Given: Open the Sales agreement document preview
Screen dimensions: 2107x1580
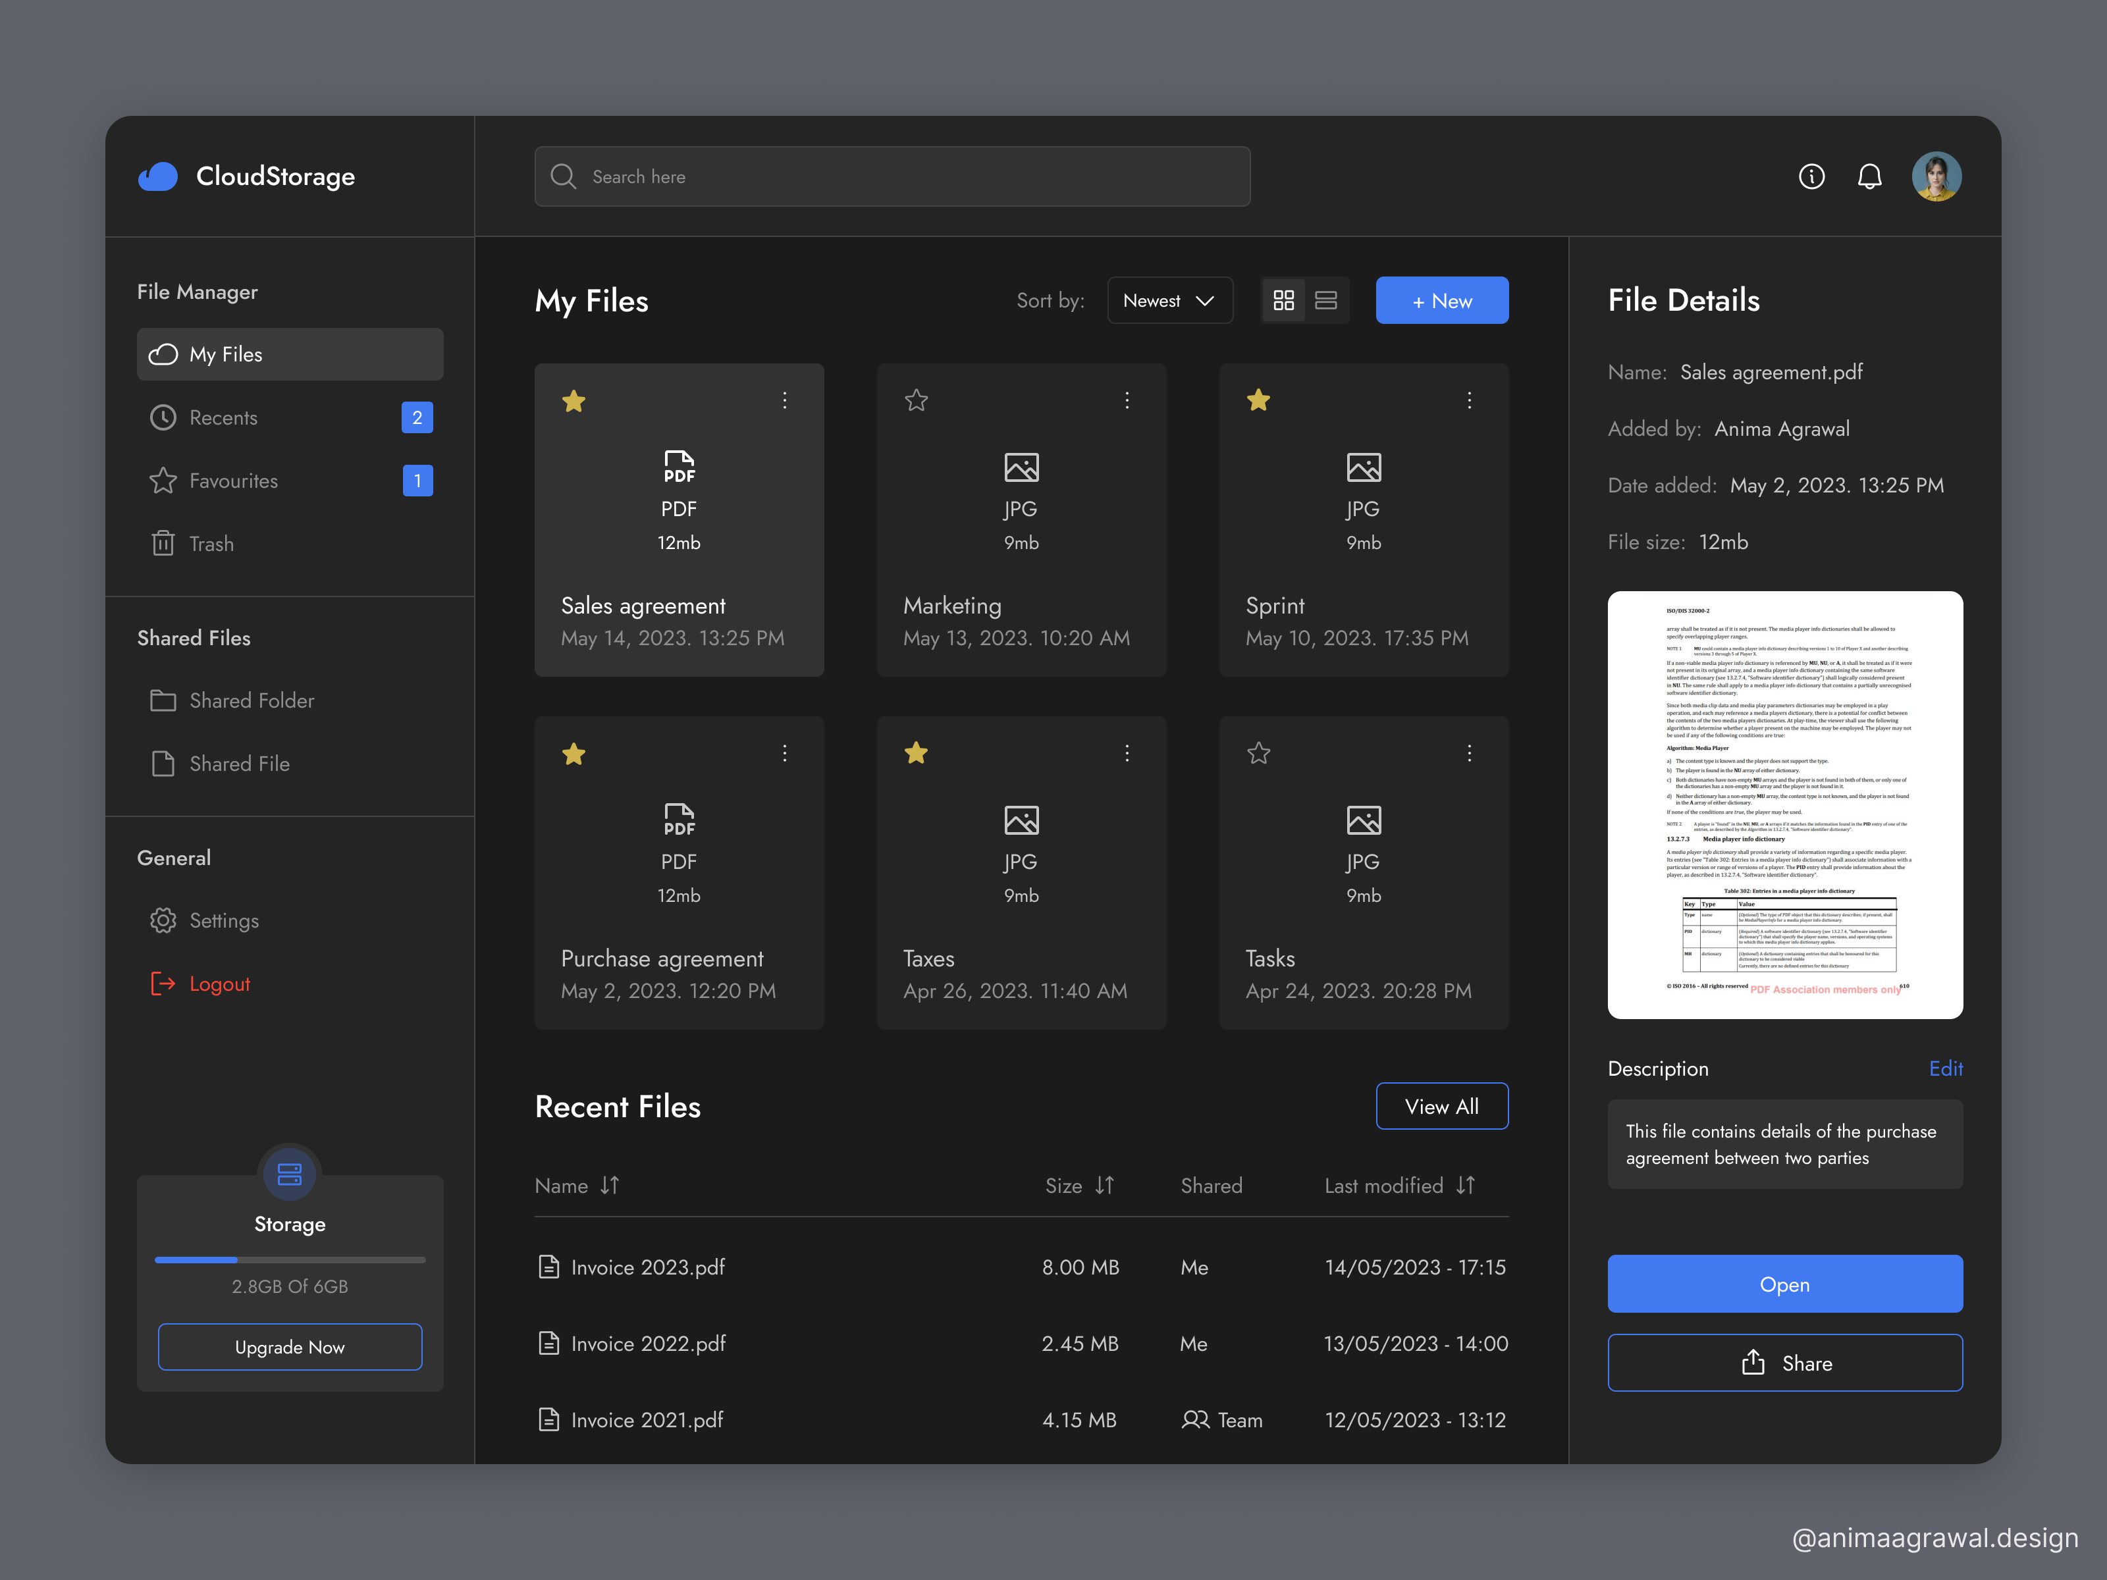Looking at the screenshot, I should (x=1784, y=804).
